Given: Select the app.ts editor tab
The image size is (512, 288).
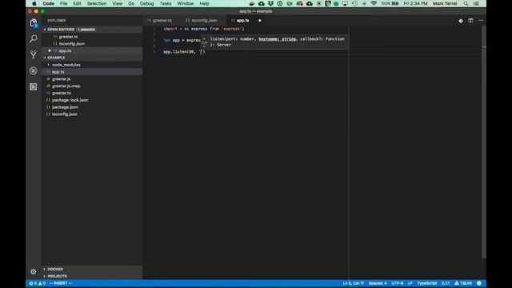Looking at the screenshot, I should coord(242,21).
